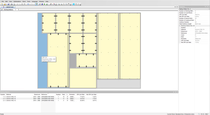210x115 pixels.
Task: Select the dark gray scrap rectangle
Action: pyautogui.click(x=73, y=60)
